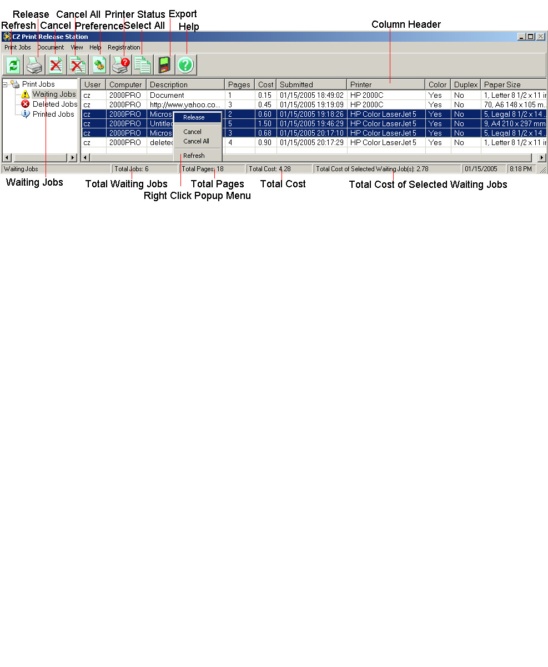
Task: Click the window maximize button
Action: pos(531,37)
